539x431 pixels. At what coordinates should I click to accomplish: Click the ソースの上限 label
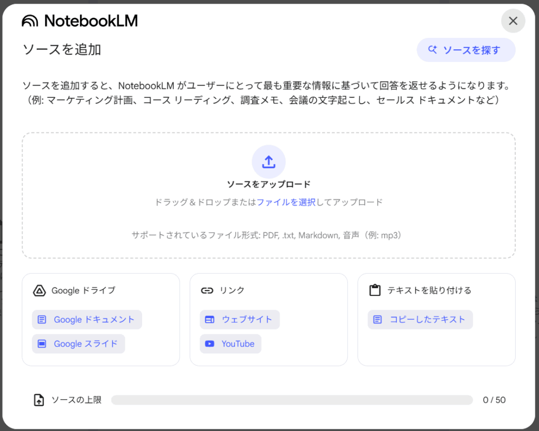tap(76, 400)
